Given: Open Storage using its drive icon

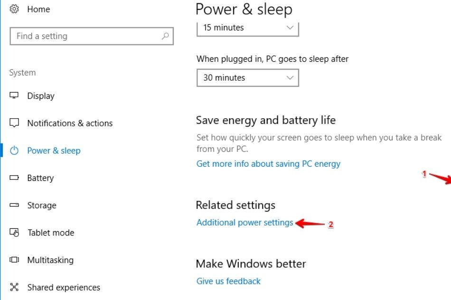Looking at the screenshot, I should point(15,206).
